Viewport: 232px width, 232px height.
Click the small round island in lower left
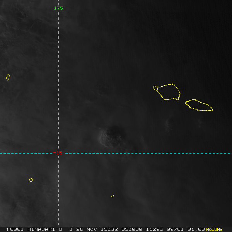[31, 180]
